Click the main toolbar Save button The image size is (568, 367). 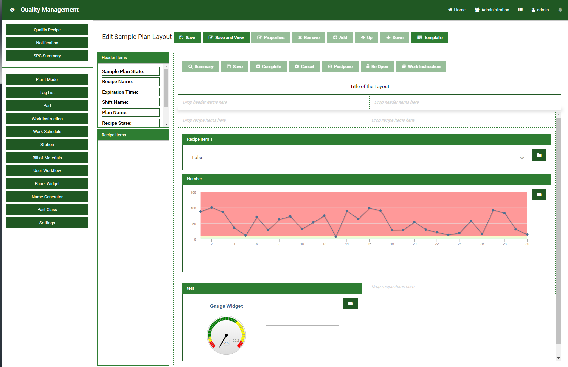[x=187, y=37]
